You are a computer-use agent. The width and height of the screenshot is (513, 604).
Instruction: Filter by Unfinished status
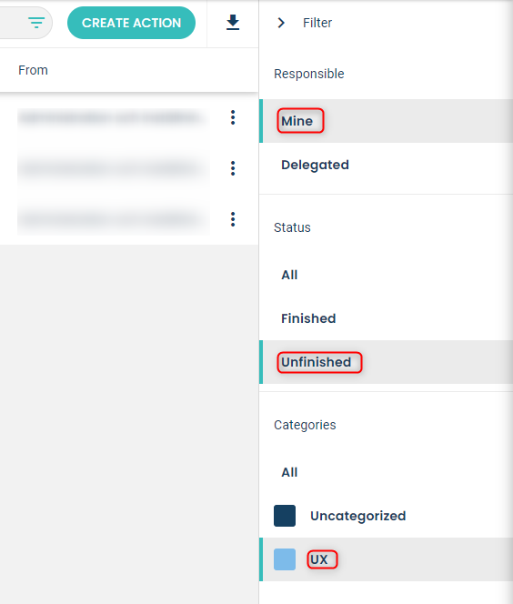(x=317, y=362)
